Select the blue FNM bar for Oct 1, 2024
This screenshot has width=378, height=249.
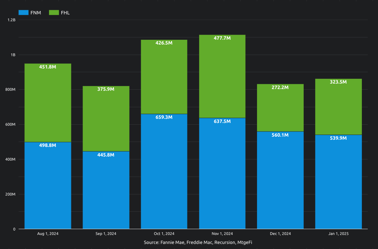point(164,171)
